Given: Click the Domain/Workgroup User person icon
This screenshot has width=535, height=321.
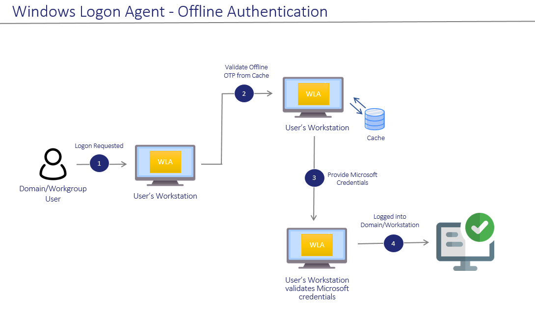Looking at the screenshot, I should (x=53, y=164).
